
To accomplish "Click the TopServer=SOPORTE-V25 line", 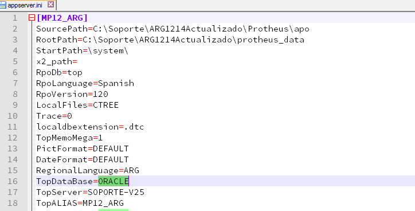I will pos(90,192).
